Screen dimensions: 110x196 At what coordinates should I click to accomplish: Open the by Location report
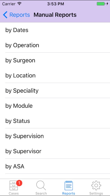click(55, 75)
